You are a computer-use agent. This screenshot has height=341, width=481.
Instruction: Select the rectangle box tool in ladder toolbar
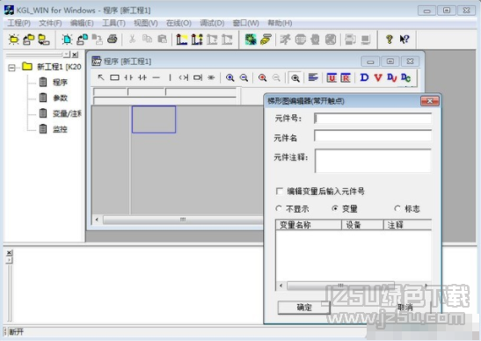(x=114, y=77)
